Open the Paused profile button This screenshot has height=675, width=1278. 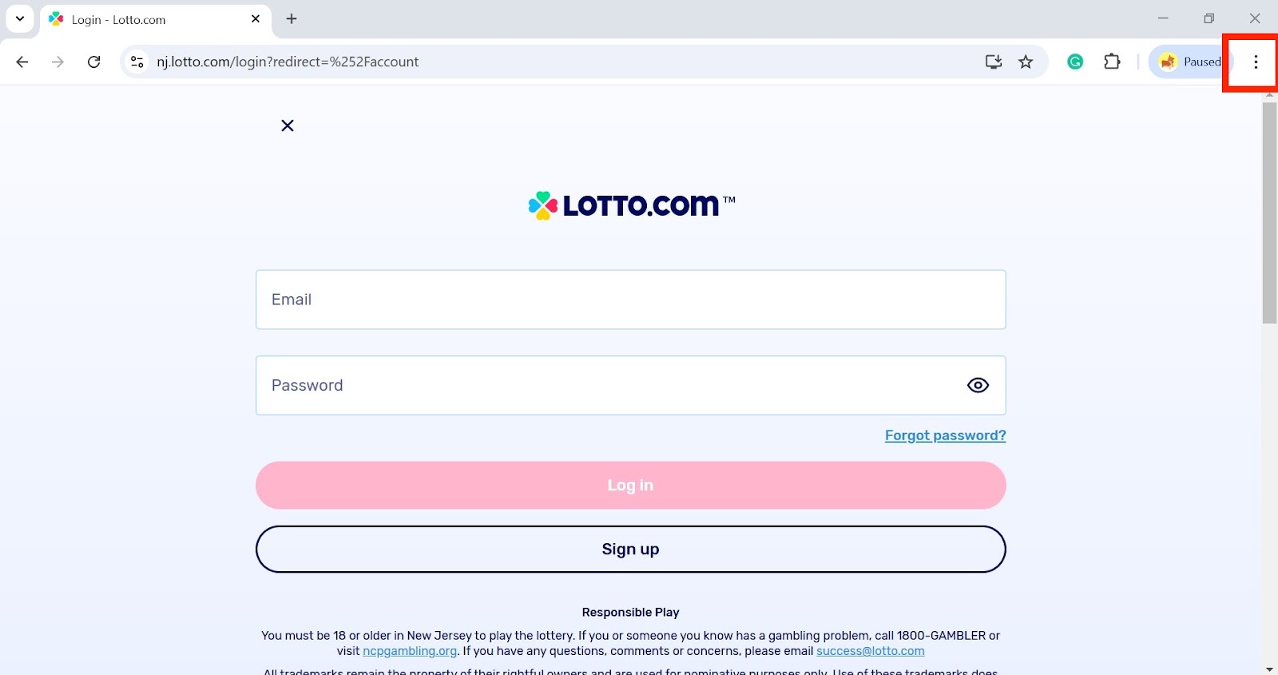point(1190,62)
